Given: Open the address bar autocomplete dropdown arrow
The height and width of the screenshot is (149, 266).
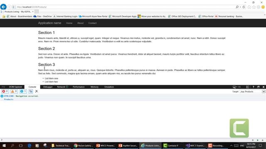Looking at the screenshot, I should tap(240, 7).
